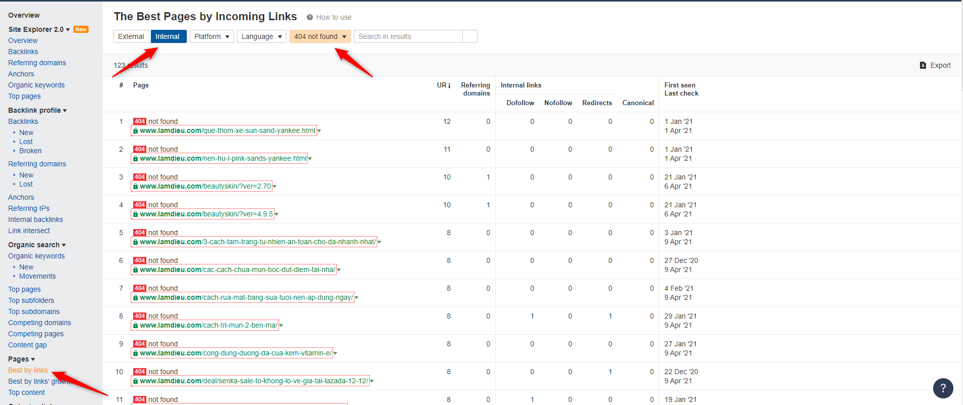The image size is (963, 405).
Task: Click the Export file icon
Action: click(x=922, y=65)
